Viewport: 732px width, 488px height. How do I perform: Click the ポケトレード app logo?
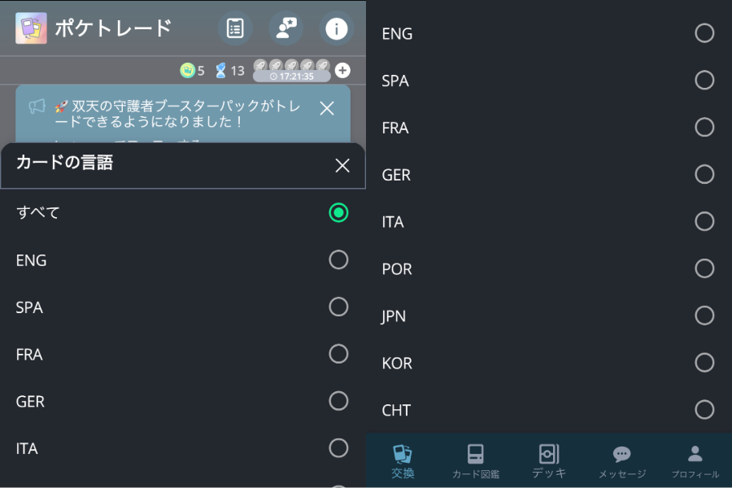31,28
